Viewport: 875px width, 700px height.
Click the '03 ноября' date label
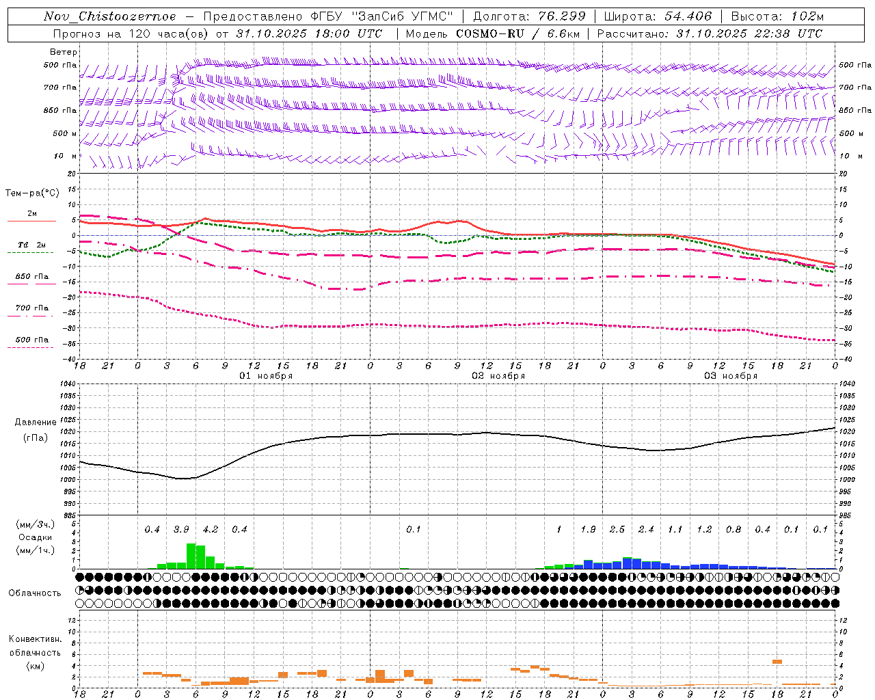pyautogui.click(x=731, y=376)
